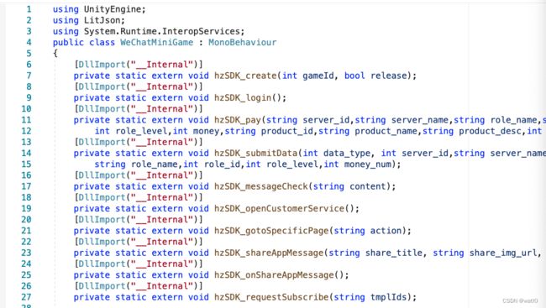Click the hzSDK_pay method name

(238, 120)
